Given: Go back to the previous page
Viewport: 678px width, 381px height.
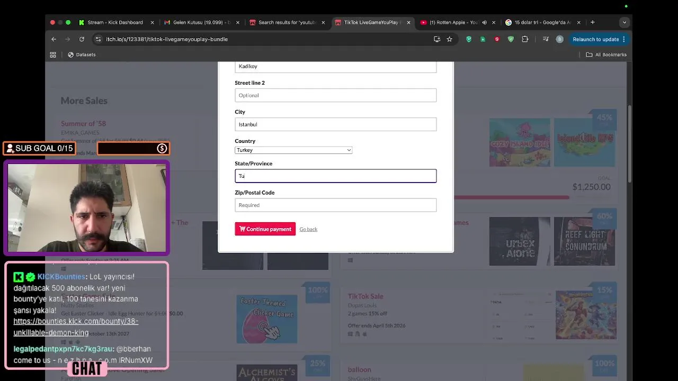Looking at the screenshot, I should point(53,39).
